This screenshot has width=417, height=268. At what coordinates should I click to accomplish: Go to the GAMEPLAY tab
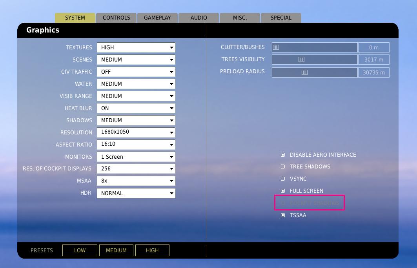157,18
